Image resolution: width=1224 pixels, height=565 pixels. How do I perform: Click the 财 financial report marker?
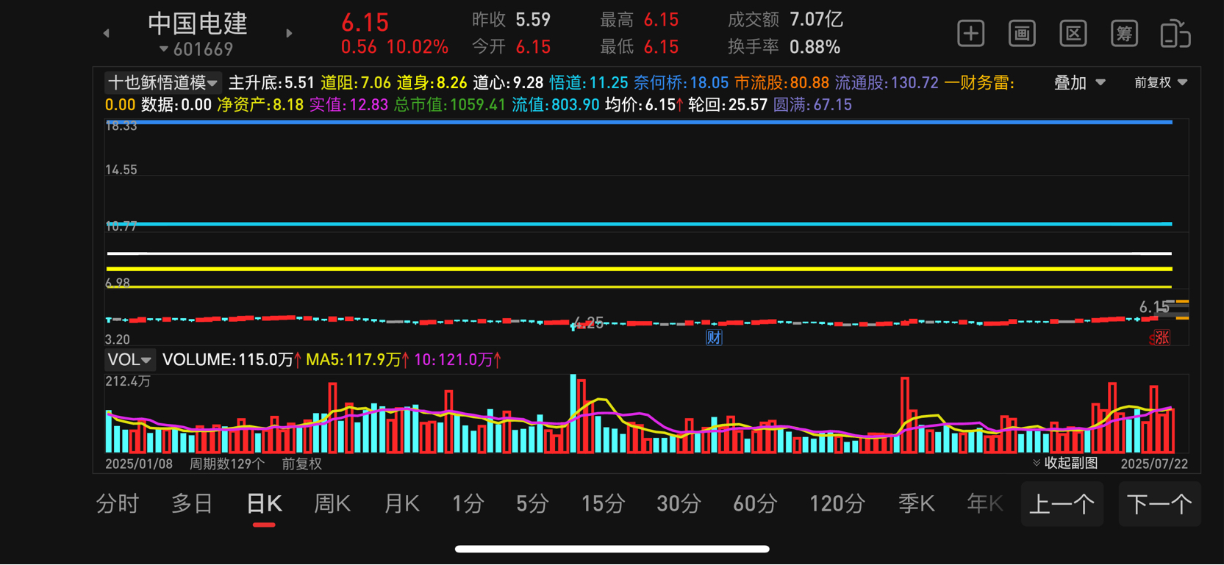click(714, 337)
